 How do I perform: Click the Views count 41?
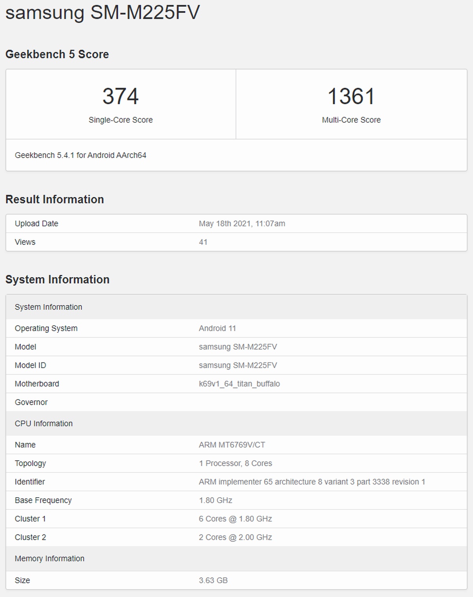(203, 242)
